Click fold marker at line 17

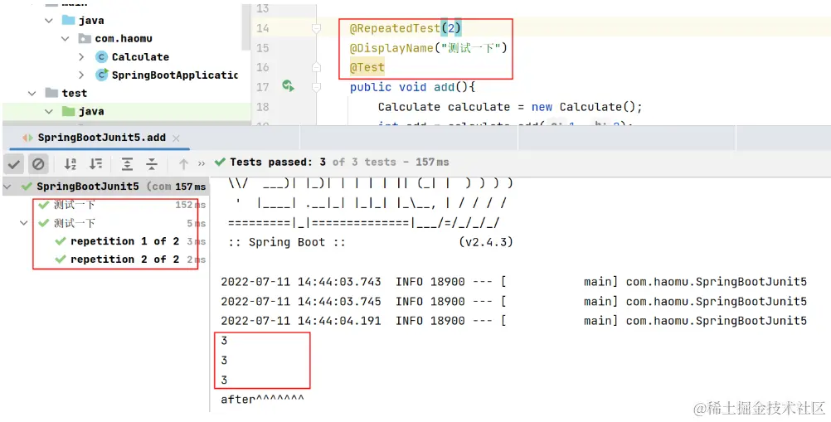click(317, 87)
